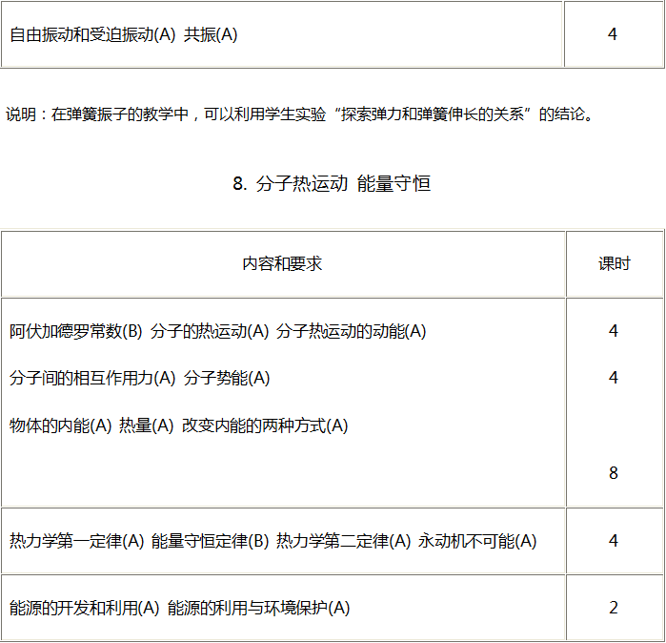Click the 课时 value 8
This screenshot has width=666, height=643.
(x=614, y=473)
